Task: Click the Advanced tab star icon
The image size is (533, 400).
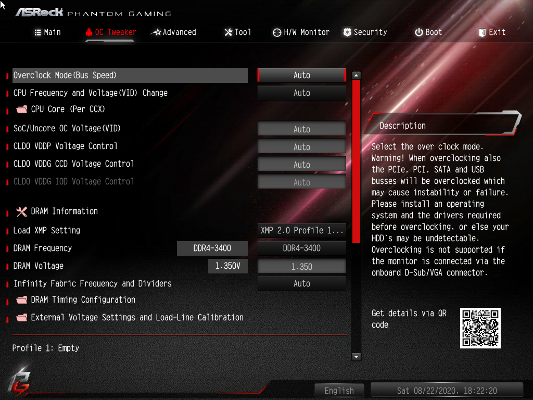Action: coord(156,32)
